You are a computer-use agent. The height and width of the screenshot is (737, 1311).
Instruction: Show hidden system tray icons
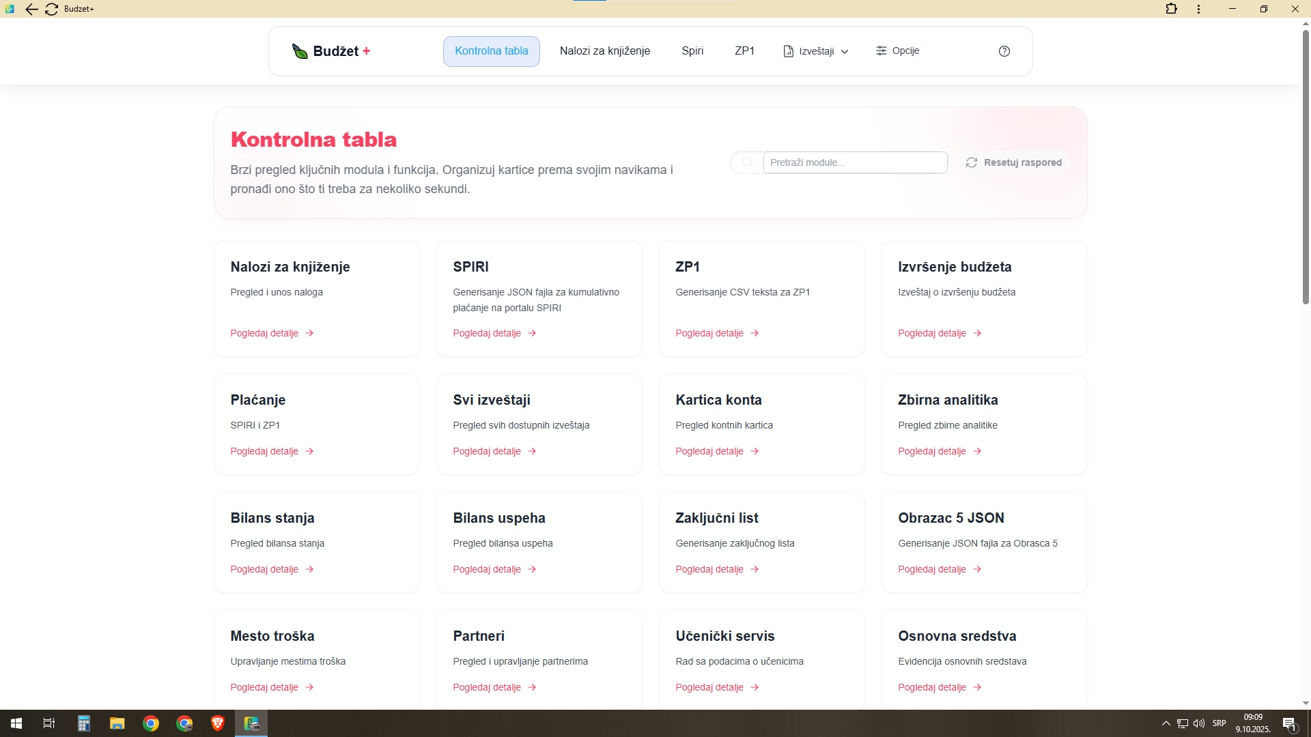(x=1166, y=723)
